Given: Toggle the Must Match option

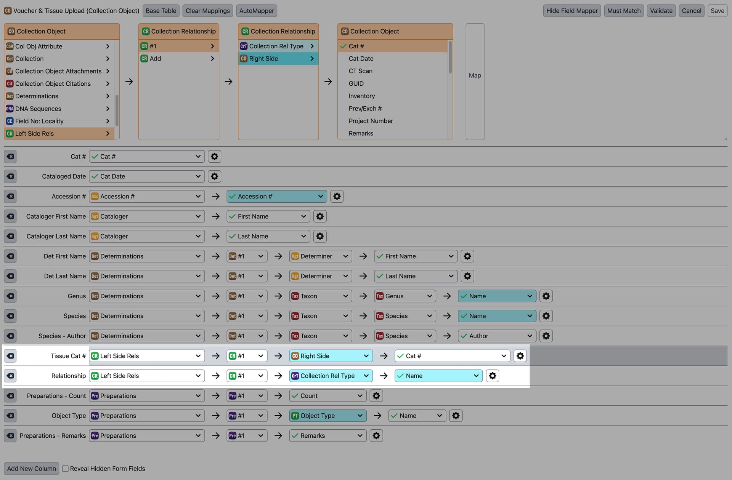Looking at the screenshot, I should pyautogui.click(x=623, y=11).
